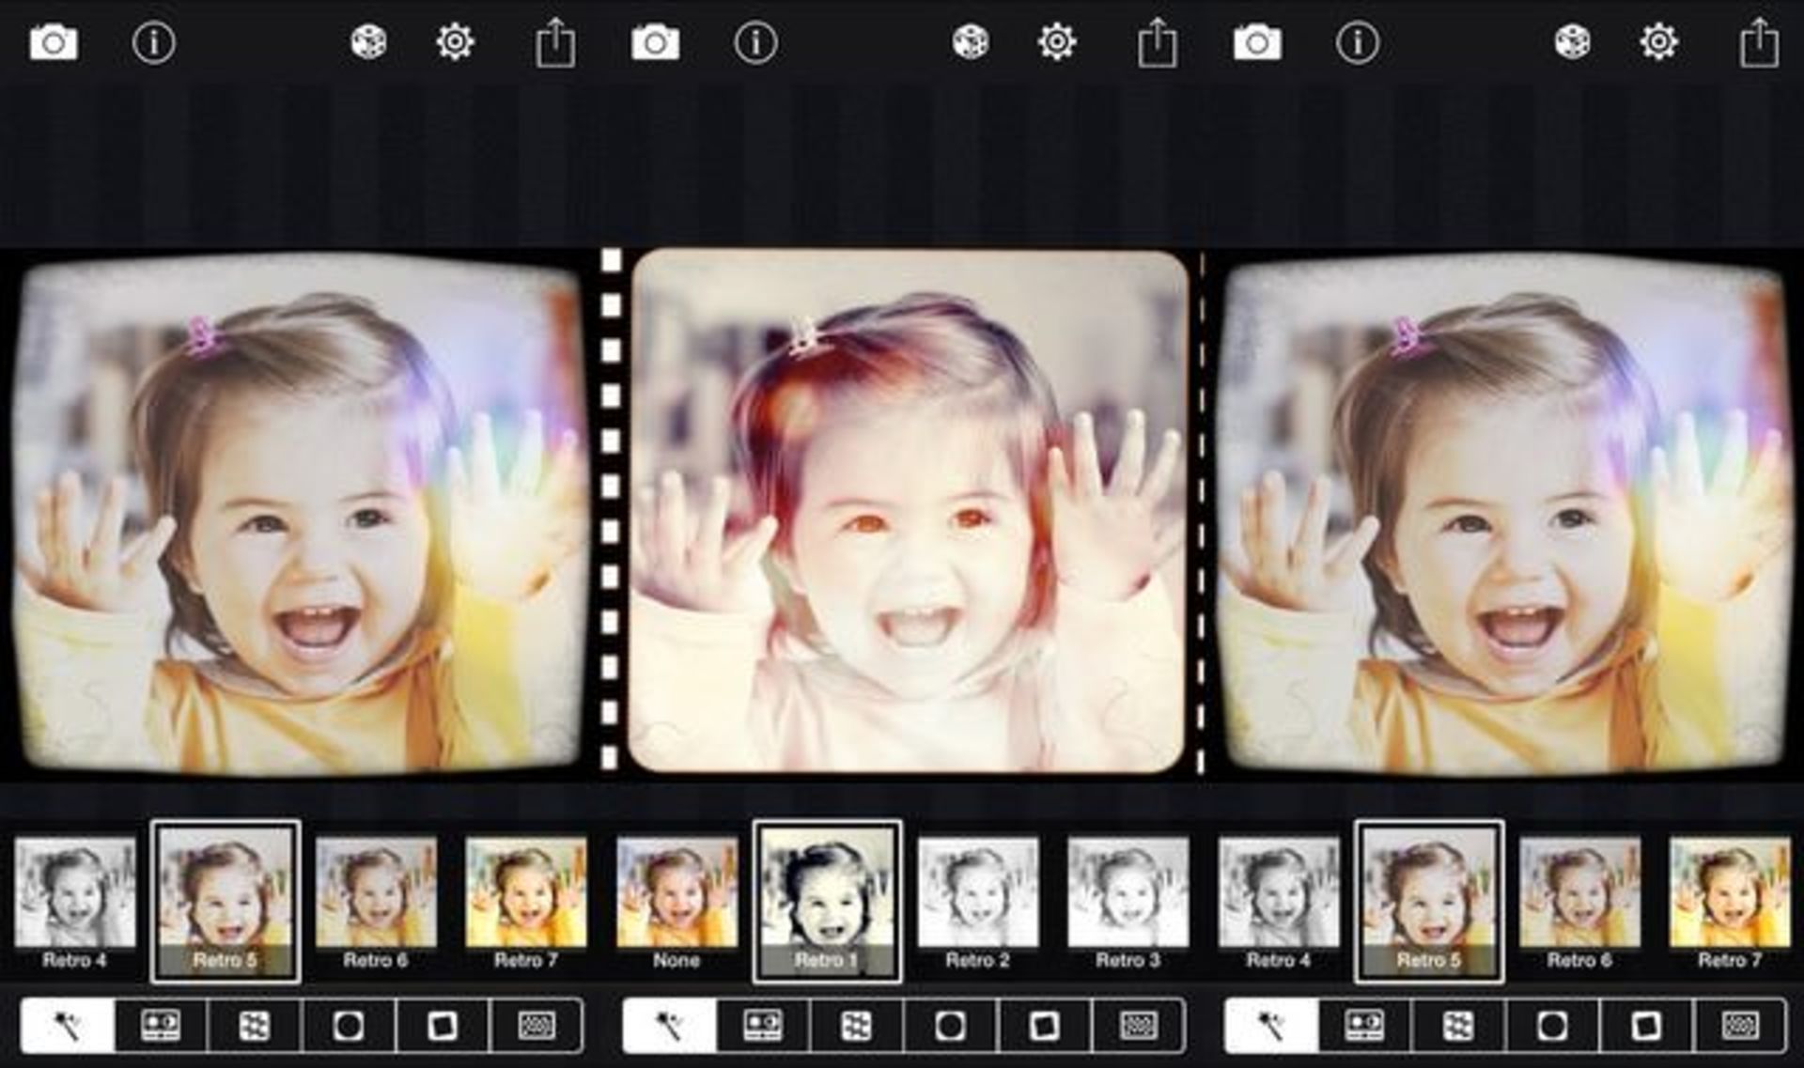Tap the info icon in the left screen

[x=154, y=43]
